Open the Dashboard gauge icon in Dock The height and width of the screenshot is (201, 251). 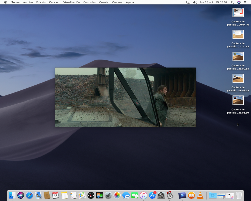click(x=91, y=195)
